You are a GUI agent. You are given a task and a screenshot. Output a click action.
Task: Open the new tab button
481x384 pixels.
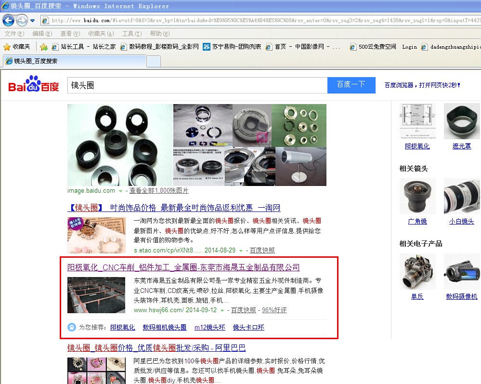tap(153, 61)
